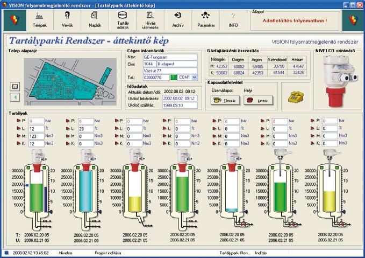Screen dimensions: 365x258
Task: Click the cyan site floor plan
Action: pyautogui.click(x=70, y=82)
